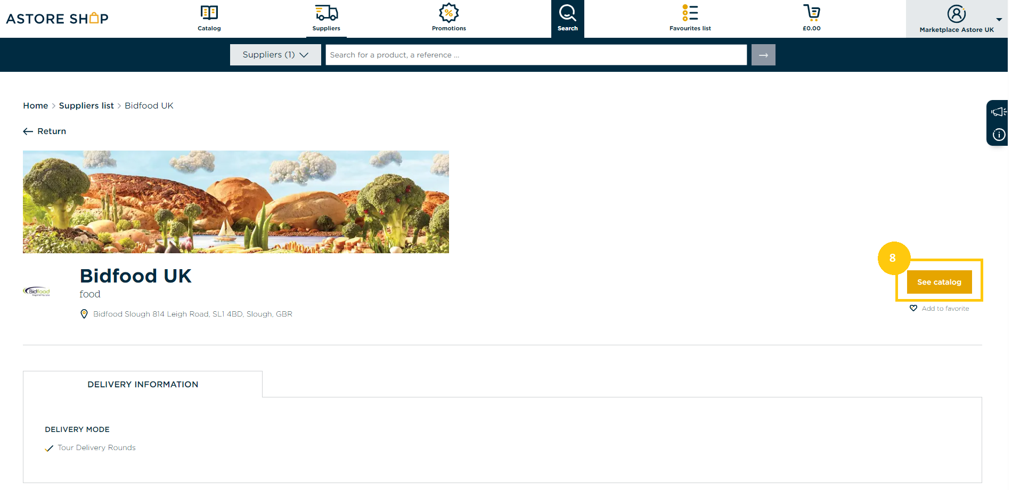Open the information side icon
Image resolution: width=1012 pixels, height=490 pixels.
point(999,134)
